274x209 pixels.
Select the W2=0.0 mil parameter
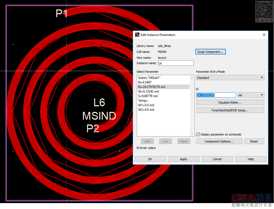(163, 109)
